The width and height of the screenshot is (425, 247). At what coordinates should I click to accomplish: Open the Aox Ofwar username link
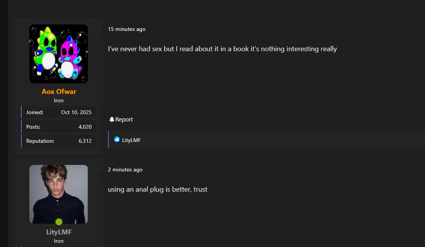click(59, 92)
